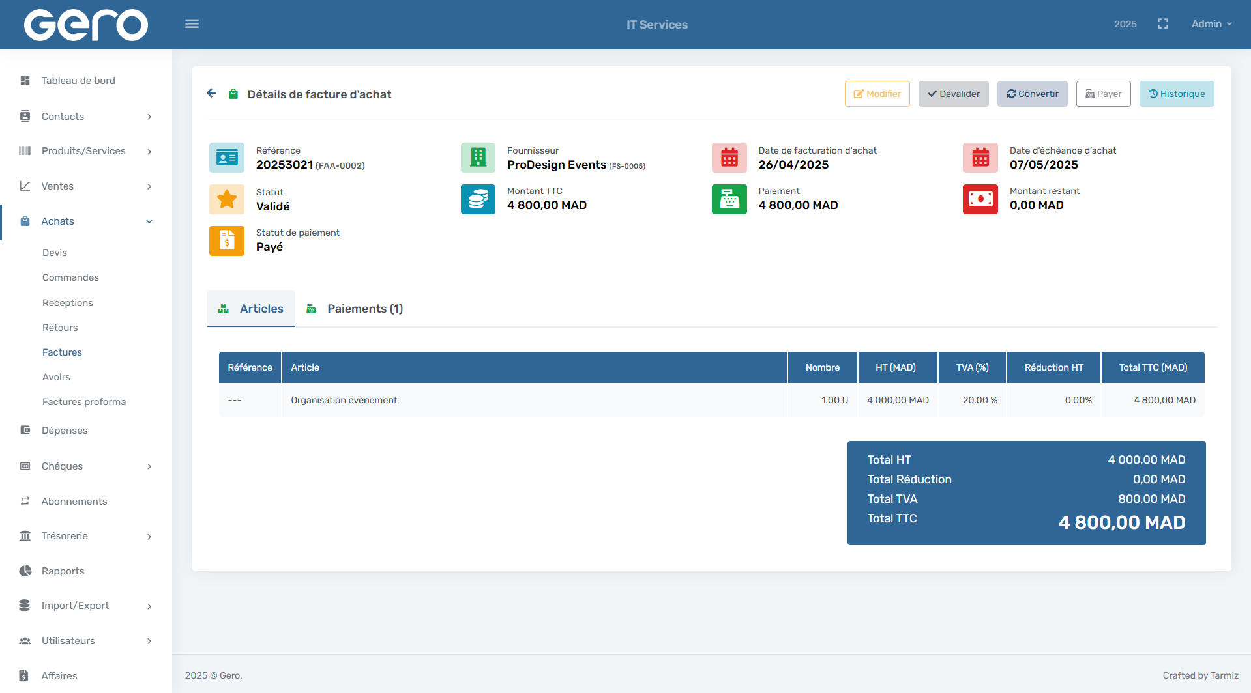Enter fullscreen mode via header icon
The image size is (1251, 693).
pos(1162,24)
